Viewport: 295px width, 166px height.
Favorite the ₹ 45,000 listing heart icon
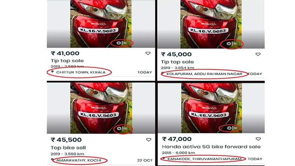tap(258, 54)
